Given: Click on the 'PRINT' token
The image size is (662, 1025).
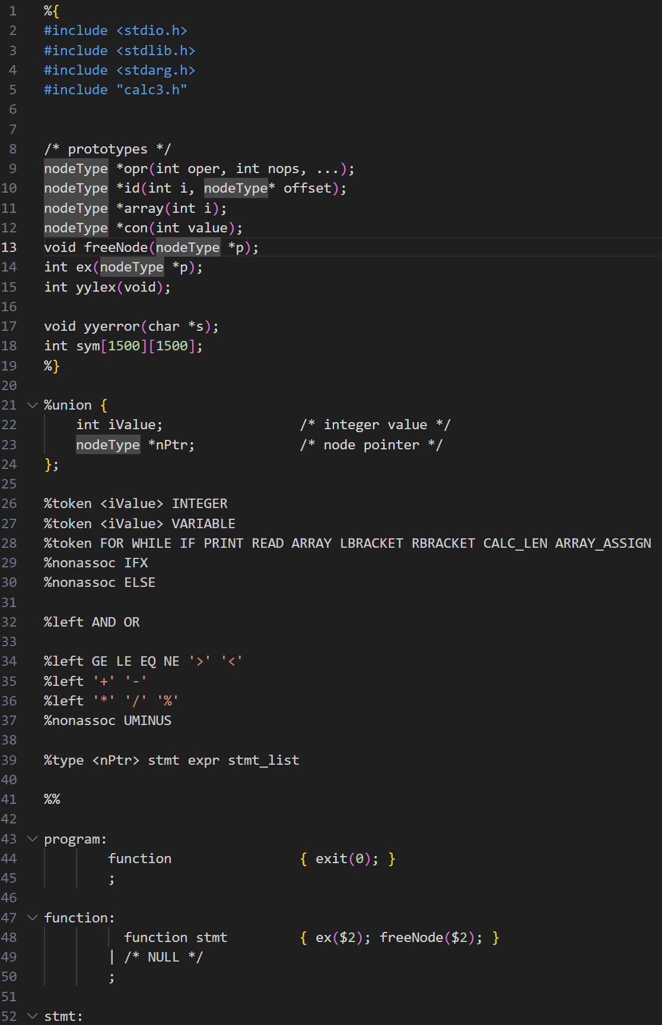Looking at the screenshot, I should point(224,543).
